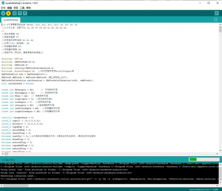
Task: Click 'boolean startFlag = 0;' line
Action: (x=16, y=133)
